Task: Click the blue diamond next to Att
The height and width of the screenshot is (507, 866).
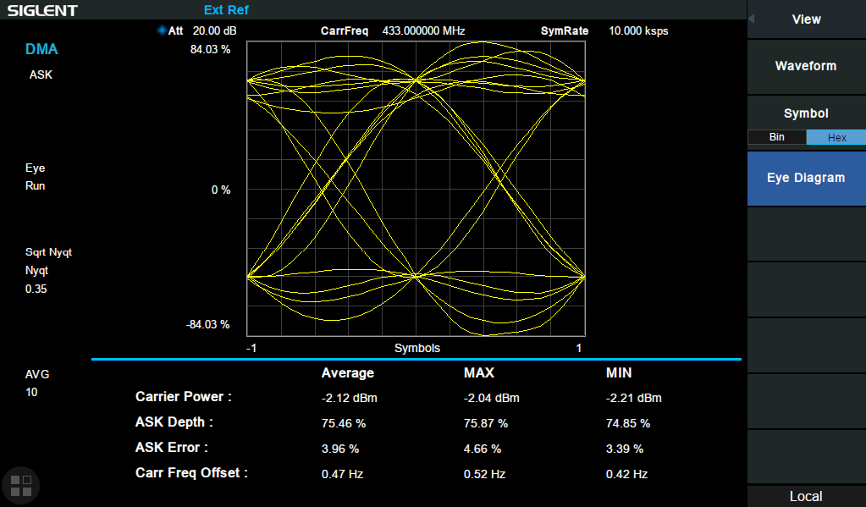Action: click(162, 30)
